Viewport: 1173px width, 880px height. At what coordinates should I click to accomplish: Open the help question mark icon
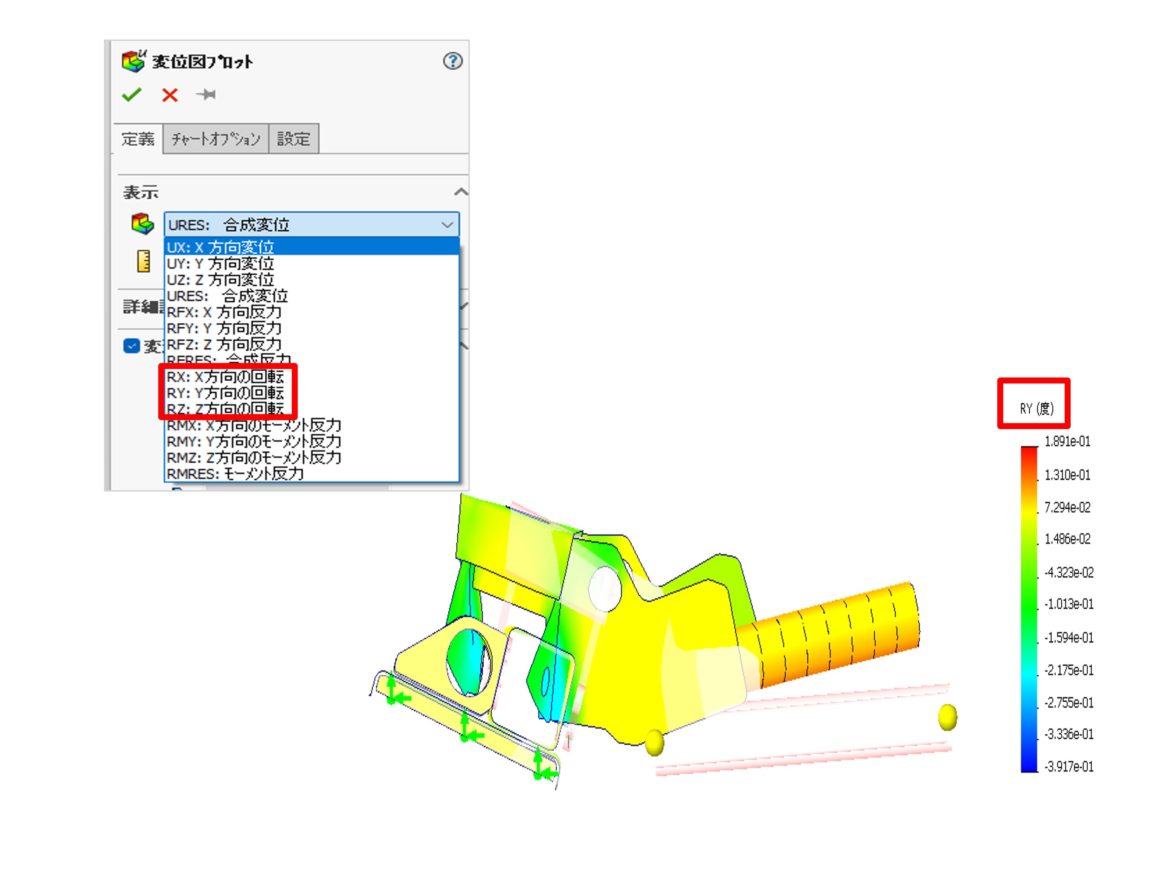[x=452, y=61]
